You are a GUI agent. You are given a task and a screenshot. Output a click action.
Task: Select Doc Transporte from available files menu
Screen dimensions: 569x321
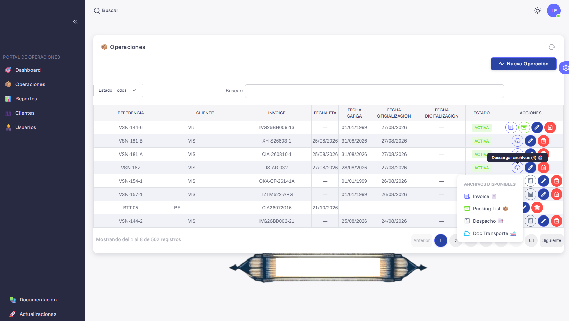pos(490,233)
